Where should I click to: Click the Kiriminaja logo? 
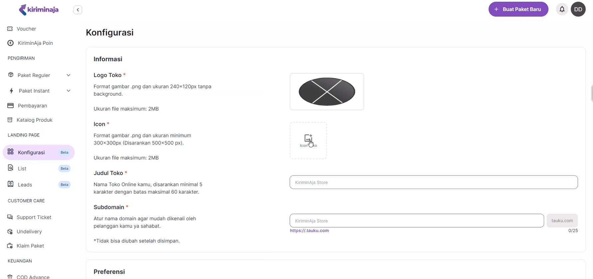pyautogui.click(x=39, y=10)
